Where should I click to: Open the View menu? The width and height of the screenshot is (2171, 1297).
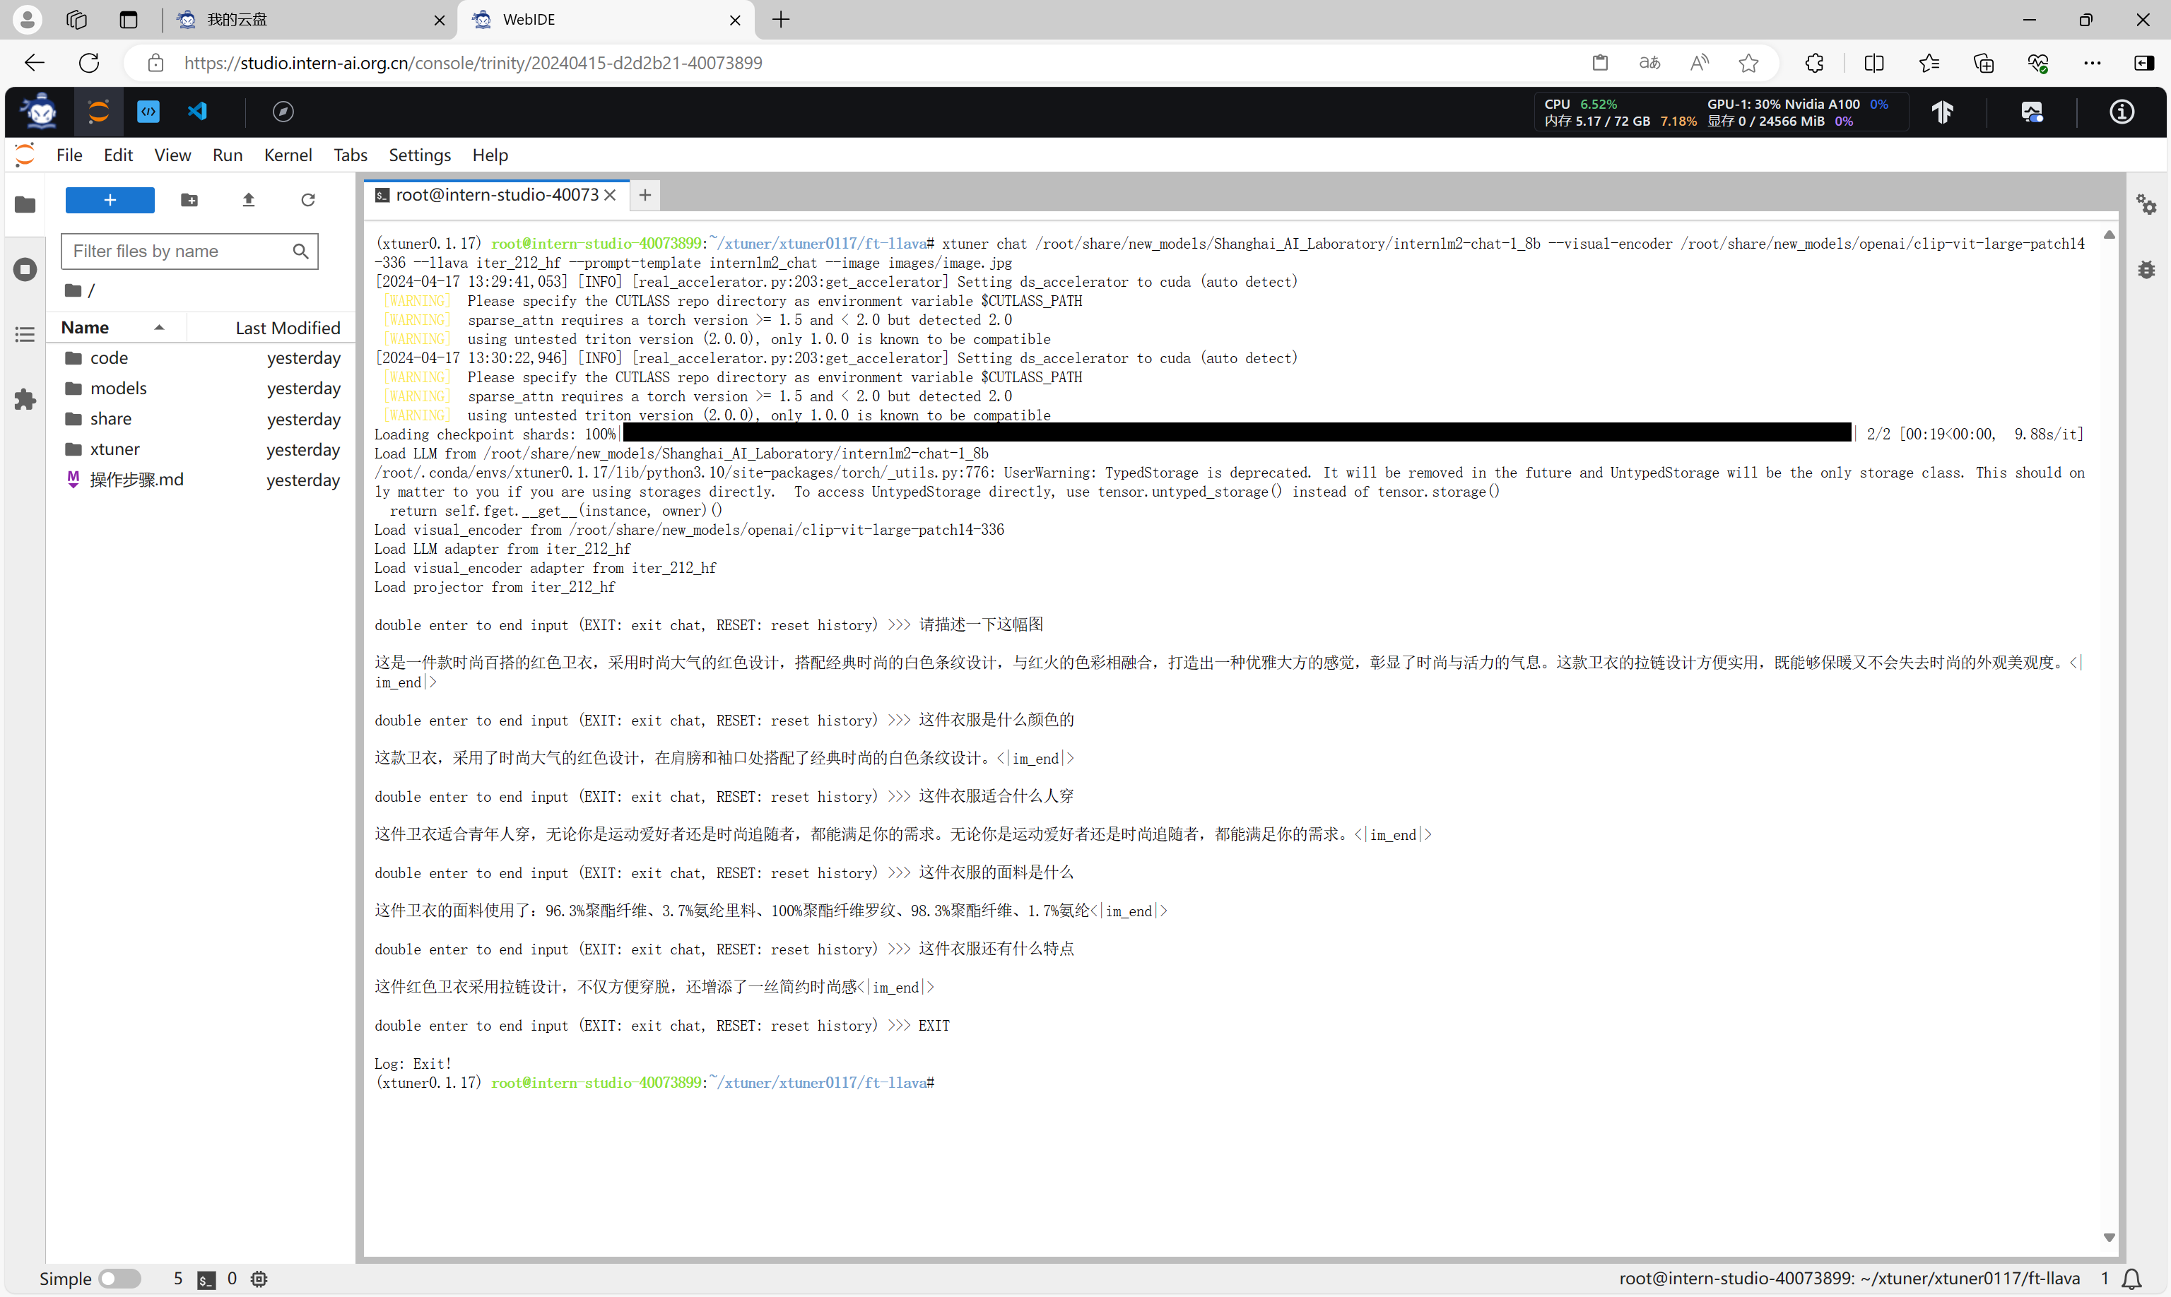point(172,155)
